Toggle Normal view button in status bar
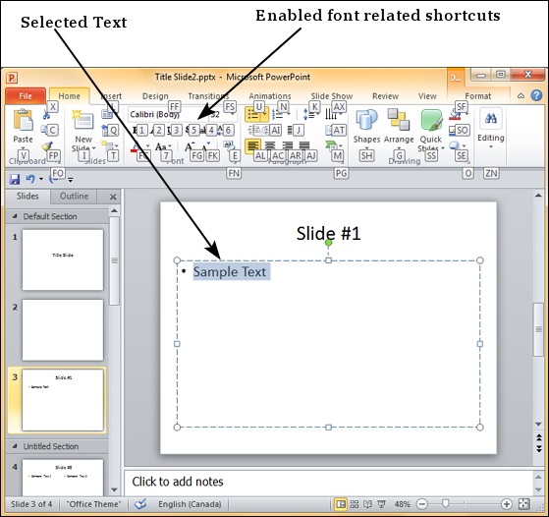The image size is (549, 517). click(x=341, y=504)
